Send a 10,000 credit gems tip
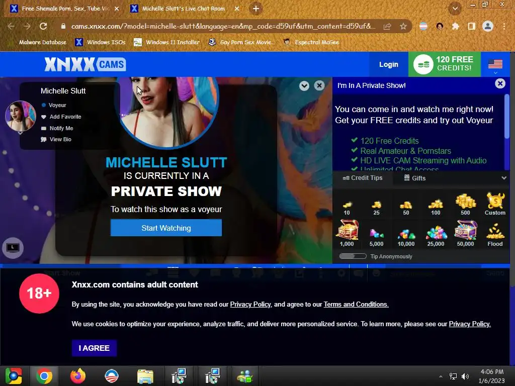 click(406, 238)
